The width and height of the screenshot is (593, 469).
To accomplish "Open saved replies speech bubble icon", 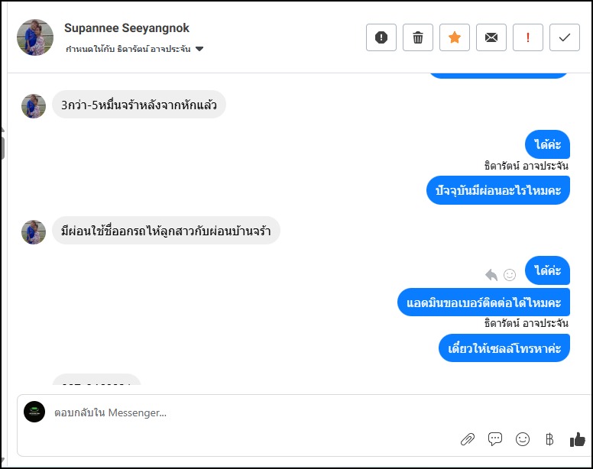I will pyautogui.click(x=495, y=439).
